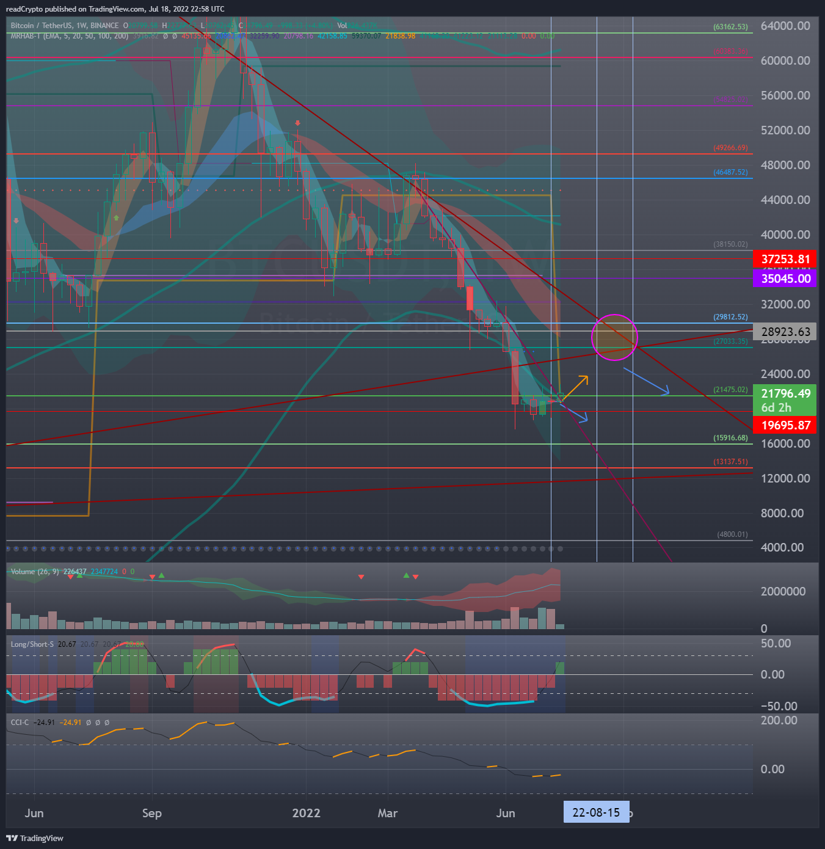Click the 2000000 volume axis value
This screenshot has width=825, height=849.
coord(783,591)
